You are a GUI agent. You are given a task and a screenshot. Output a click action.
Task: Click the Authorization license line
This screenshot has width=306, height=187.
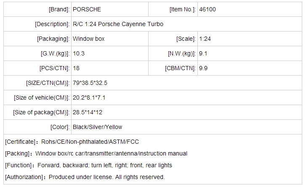click(x=85, y=177)
